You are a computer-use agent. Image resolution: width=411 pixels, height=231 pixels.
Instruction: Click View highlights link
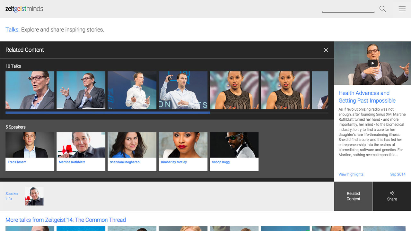pyautogui.click(x=351, y=174)
